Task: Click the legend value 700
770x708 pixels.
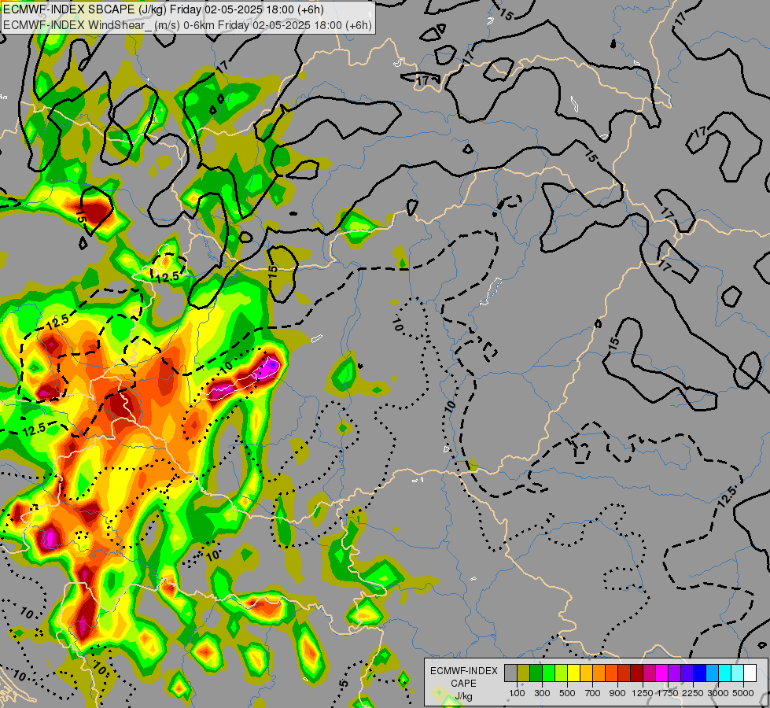Action: tap(593, 693)
